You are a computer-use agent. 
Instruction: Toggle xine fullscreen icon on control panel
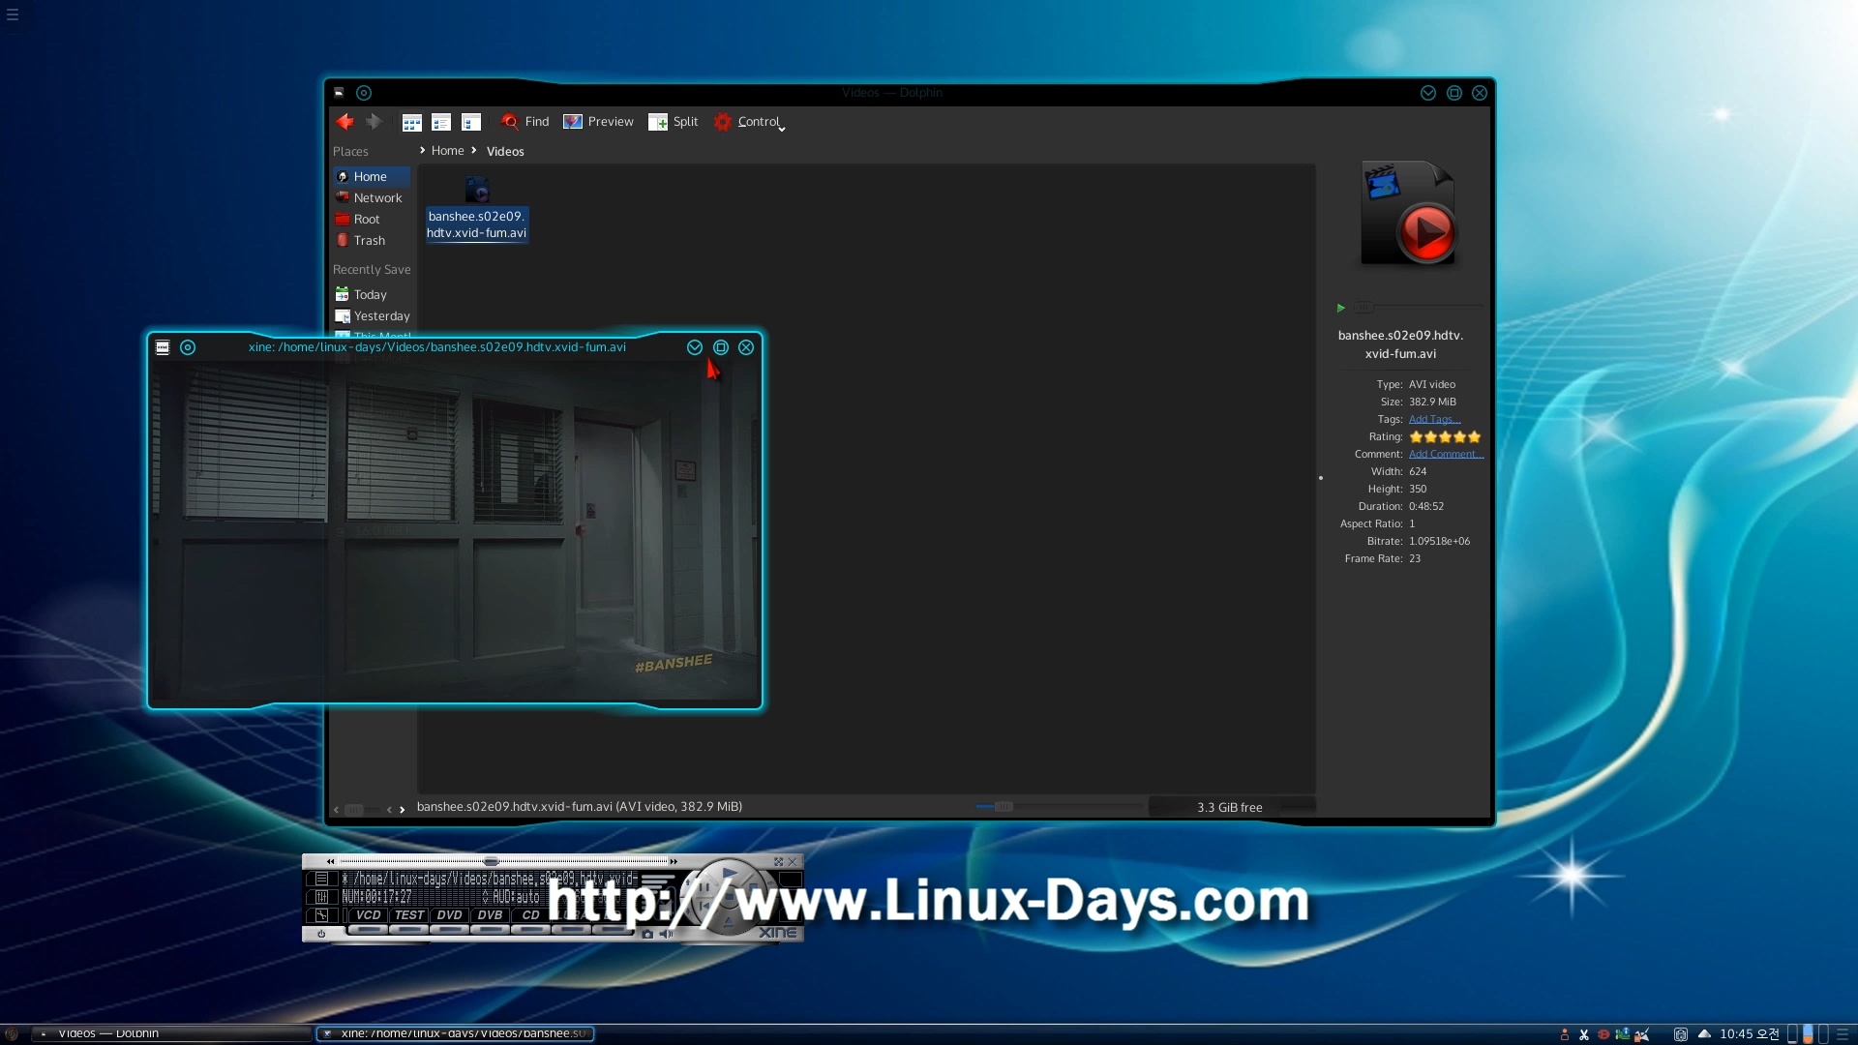[778, 861]
